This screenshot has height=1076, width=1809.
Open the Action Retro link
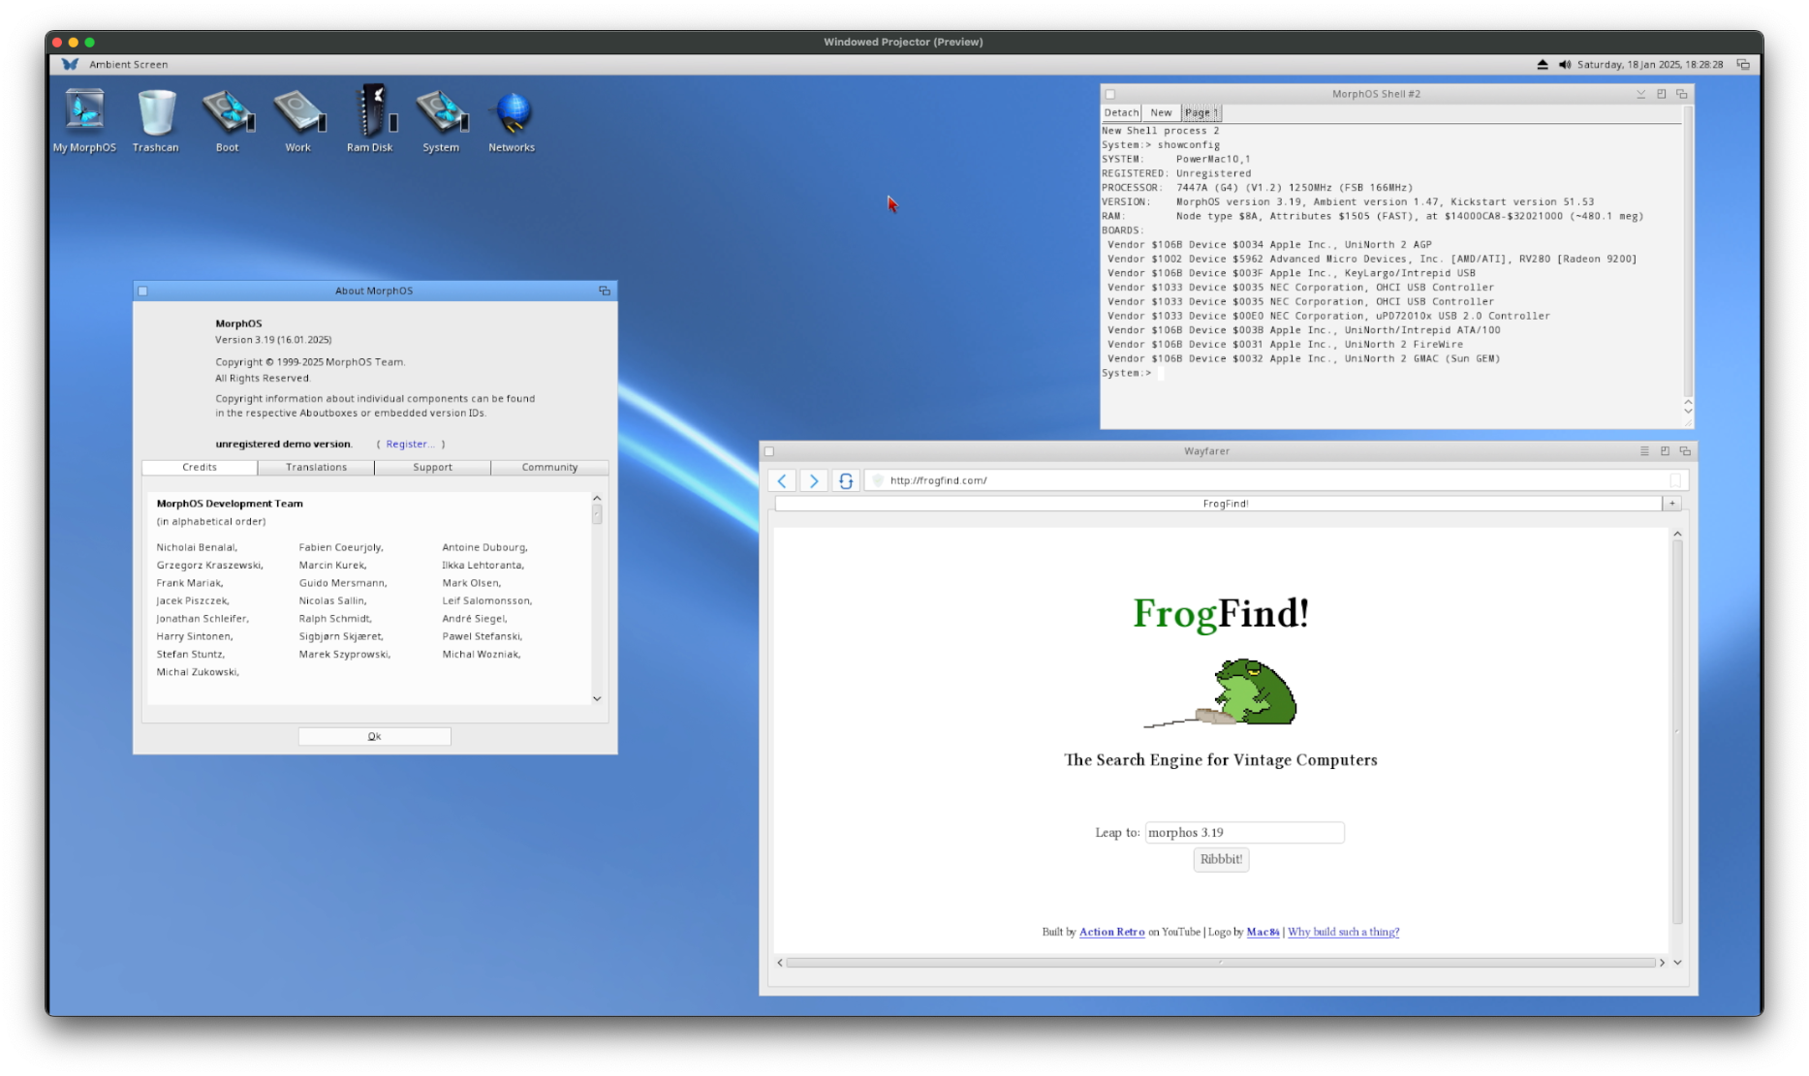click(1111, 932)
